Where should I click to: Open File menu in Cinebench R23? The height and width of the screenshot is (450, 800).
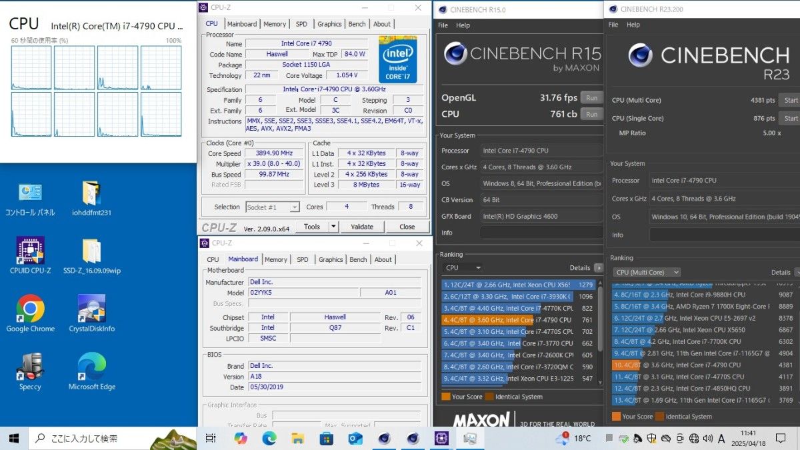(x=613, y=25)
